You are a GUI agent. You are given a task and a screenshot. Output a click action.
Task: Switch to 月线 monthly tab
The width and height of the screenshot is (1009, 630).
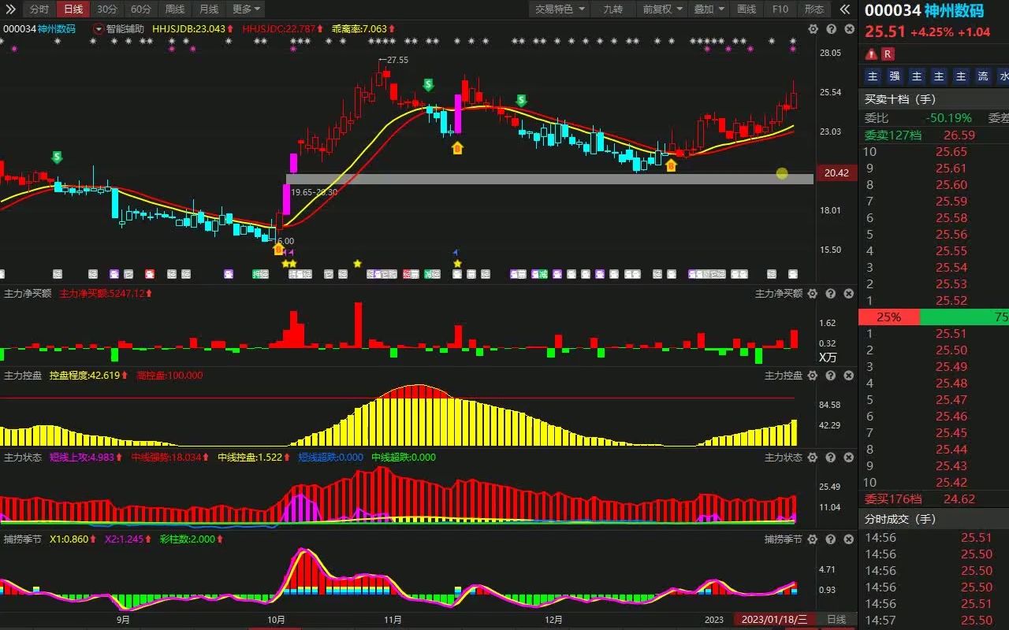point(209,9)
